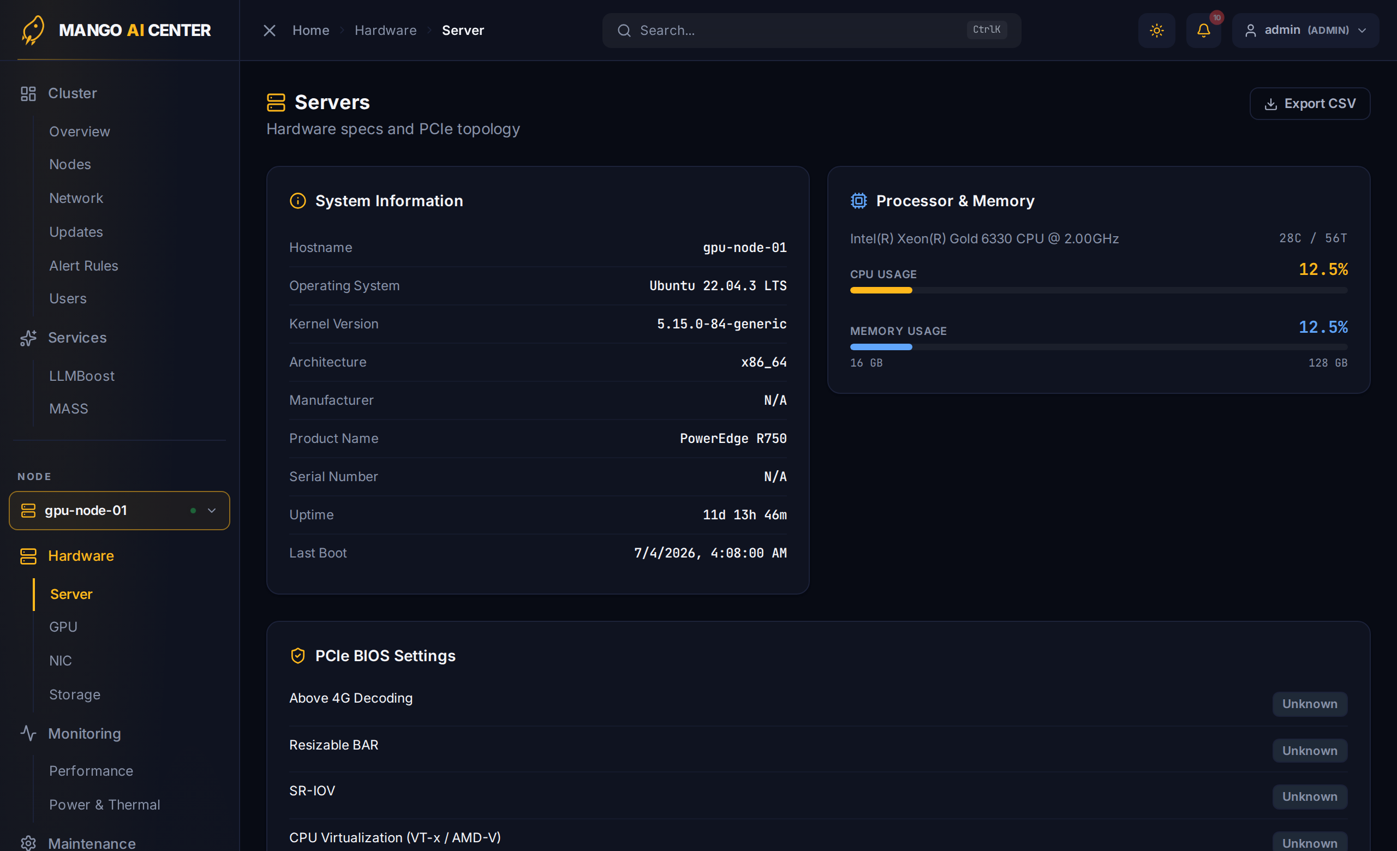Open the NIC hardware page
Viewport: 1397px width, 851px height.
60,661
